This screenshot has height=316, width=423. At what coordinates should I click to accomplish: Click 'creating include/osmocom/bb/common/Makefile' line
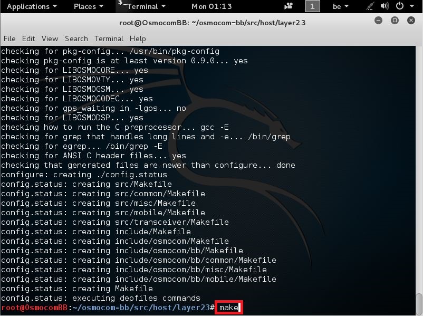[139, 260]
